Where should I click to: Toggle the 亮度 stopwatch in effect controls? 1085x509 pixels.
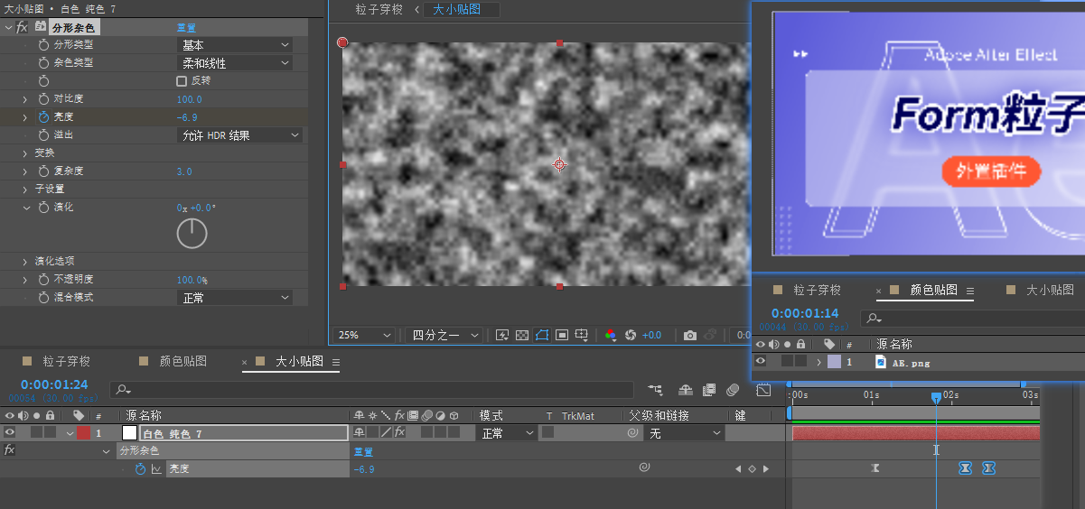click(44, 117)
